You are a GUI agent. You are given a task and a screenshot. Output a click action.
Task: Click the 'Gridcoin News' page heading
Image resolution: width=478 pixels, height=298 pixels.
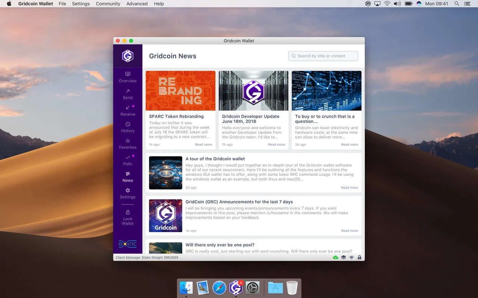click(x=173, y=56)
